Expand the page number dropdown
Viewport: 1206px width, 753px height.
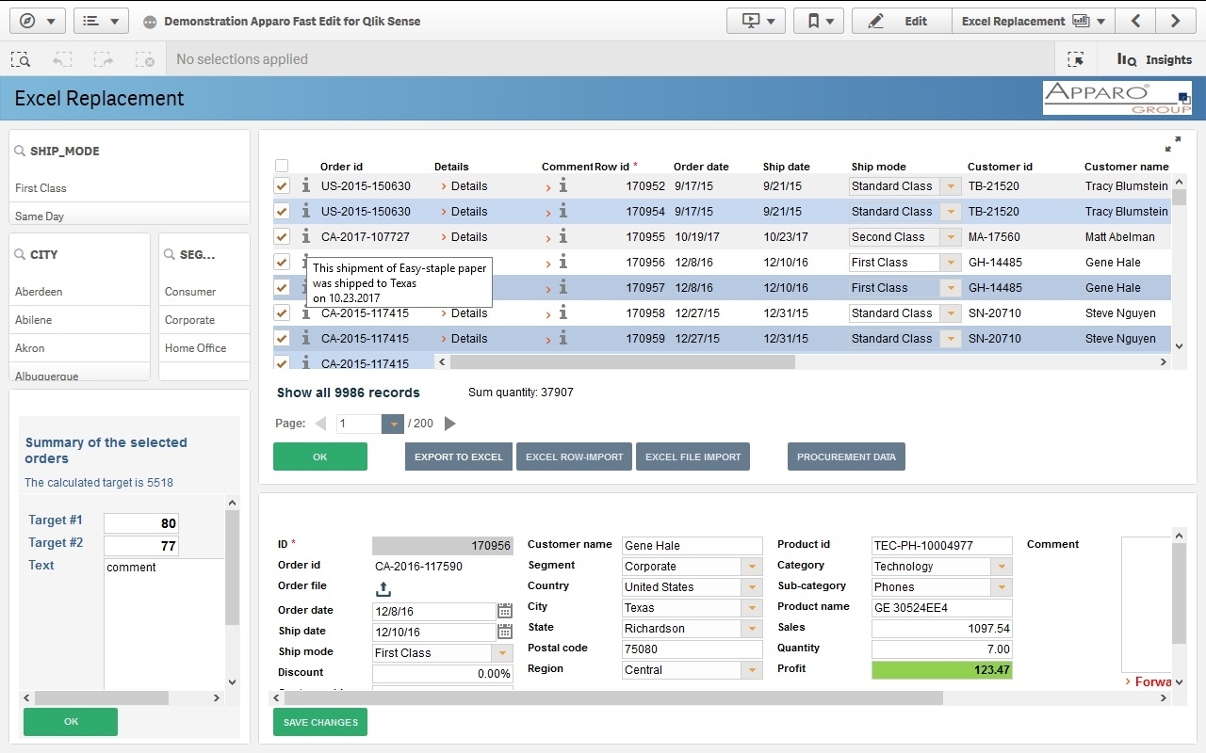[393, 424]
